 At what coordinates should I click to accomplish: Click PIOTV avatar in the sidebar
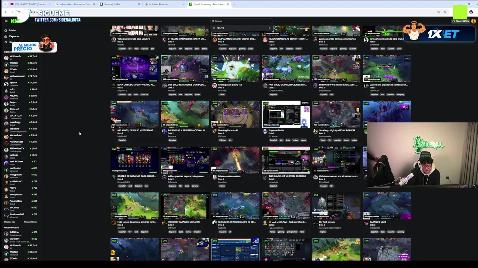click(x=6, y=189)
